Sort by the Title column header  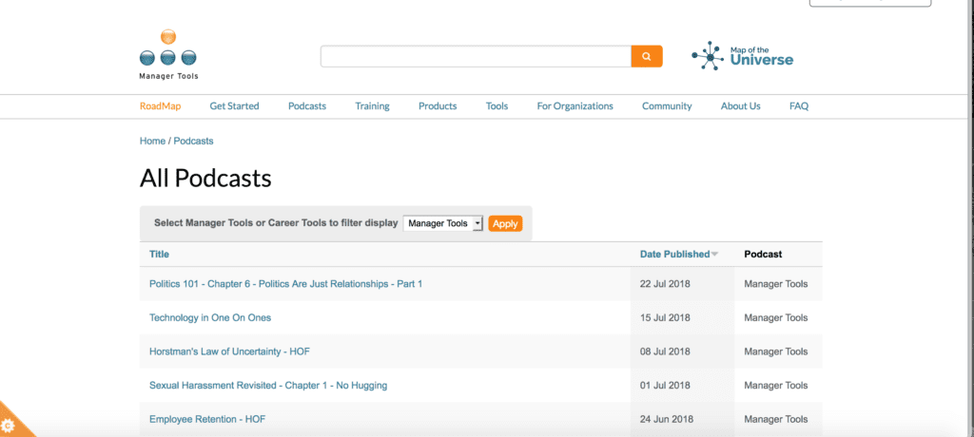coord(159,254)
